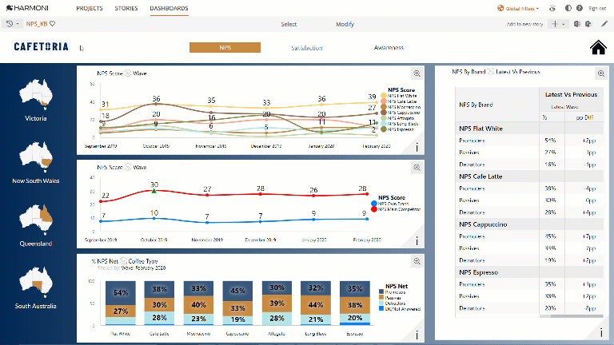The image size is (614, 345).
Task: Switch to the Satisfaction tab
Action: pos(307,48)
